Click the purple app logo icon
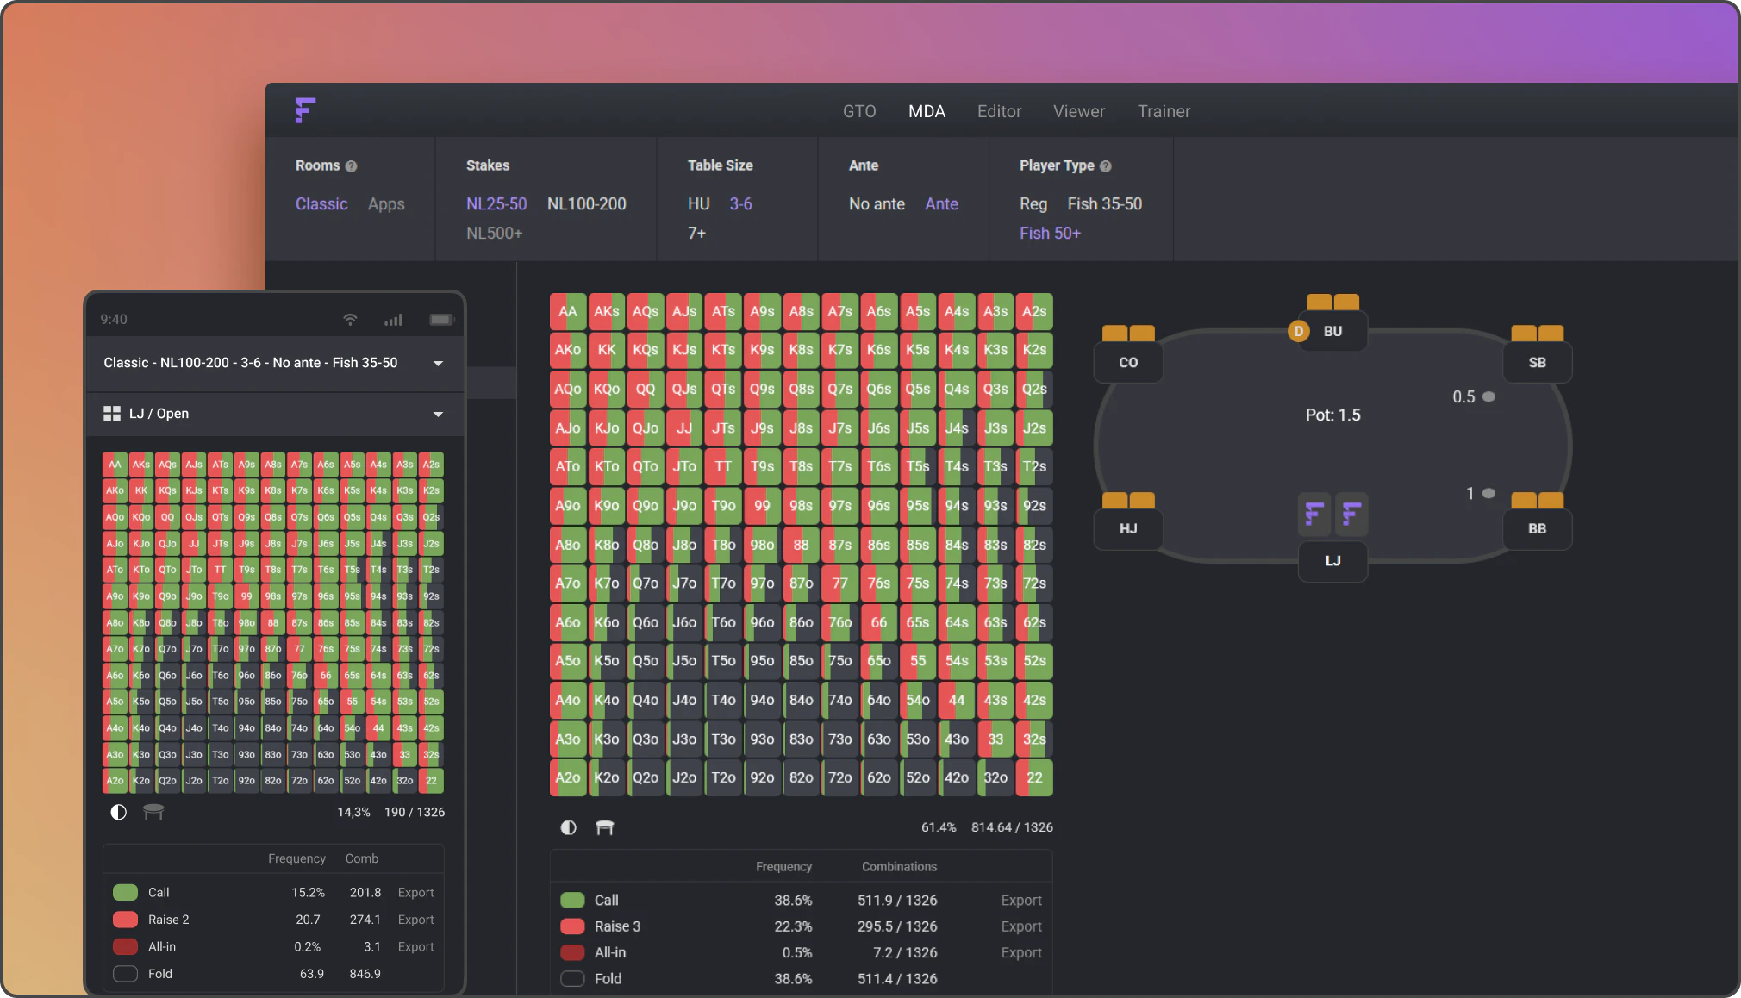Screen dimensions: 1741x998 [305, 110]
